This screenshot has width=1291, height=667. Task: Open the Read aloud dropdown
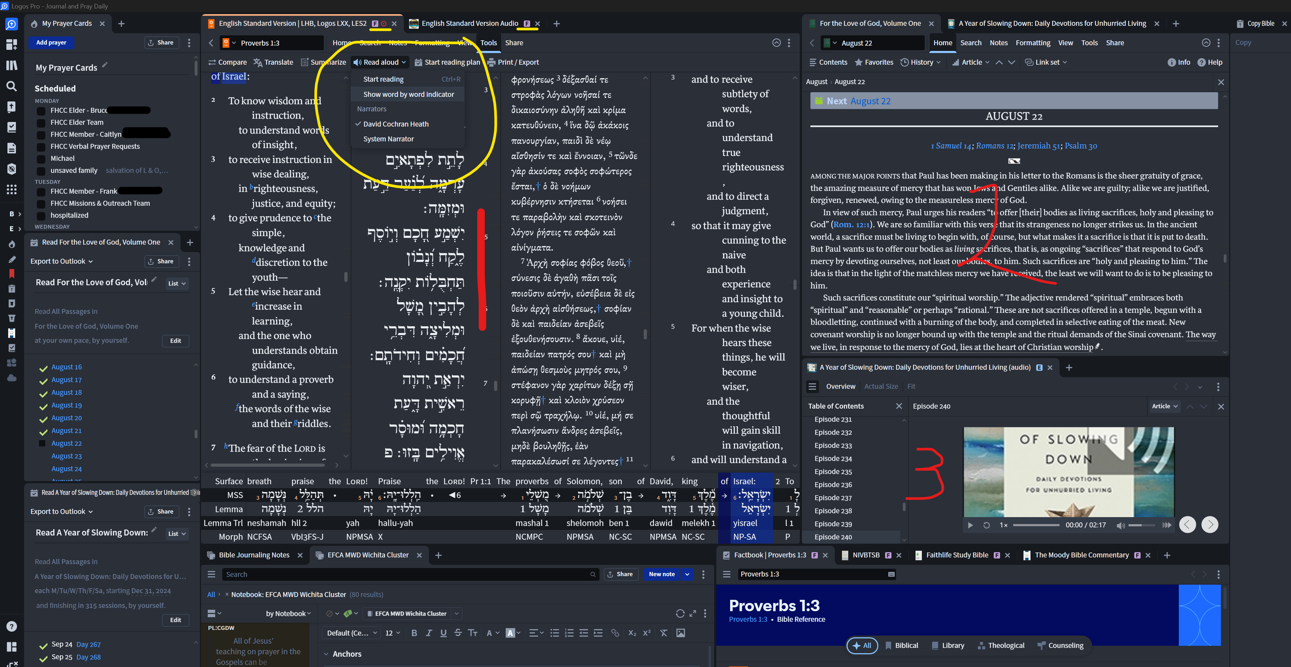(380, 63)
